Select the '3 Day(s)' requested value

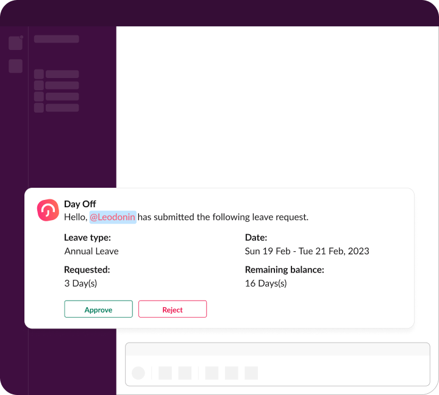click(80, 283)
